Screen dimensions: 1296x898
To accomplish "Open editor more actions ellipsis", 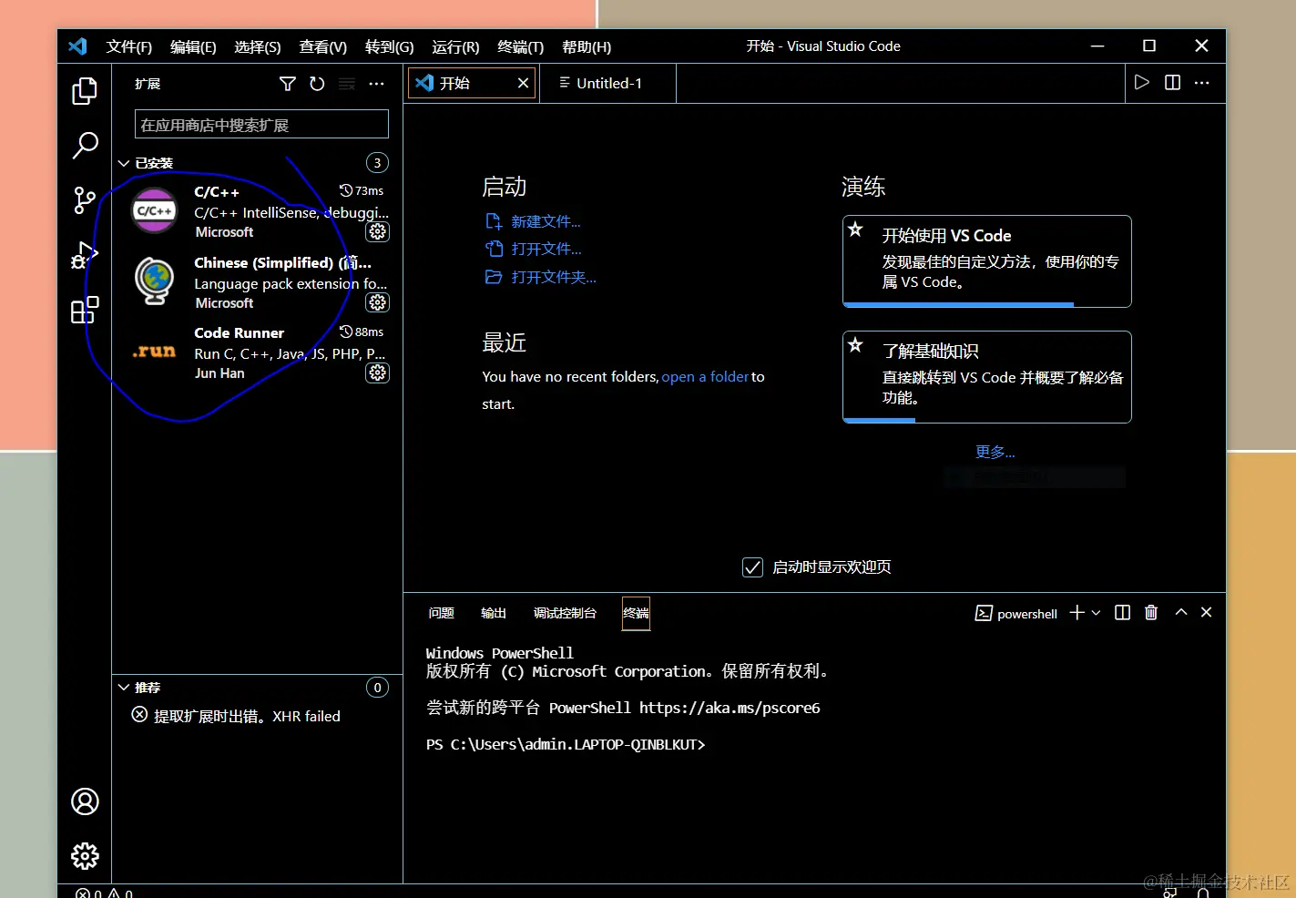I will click(x=1202, y=83).
